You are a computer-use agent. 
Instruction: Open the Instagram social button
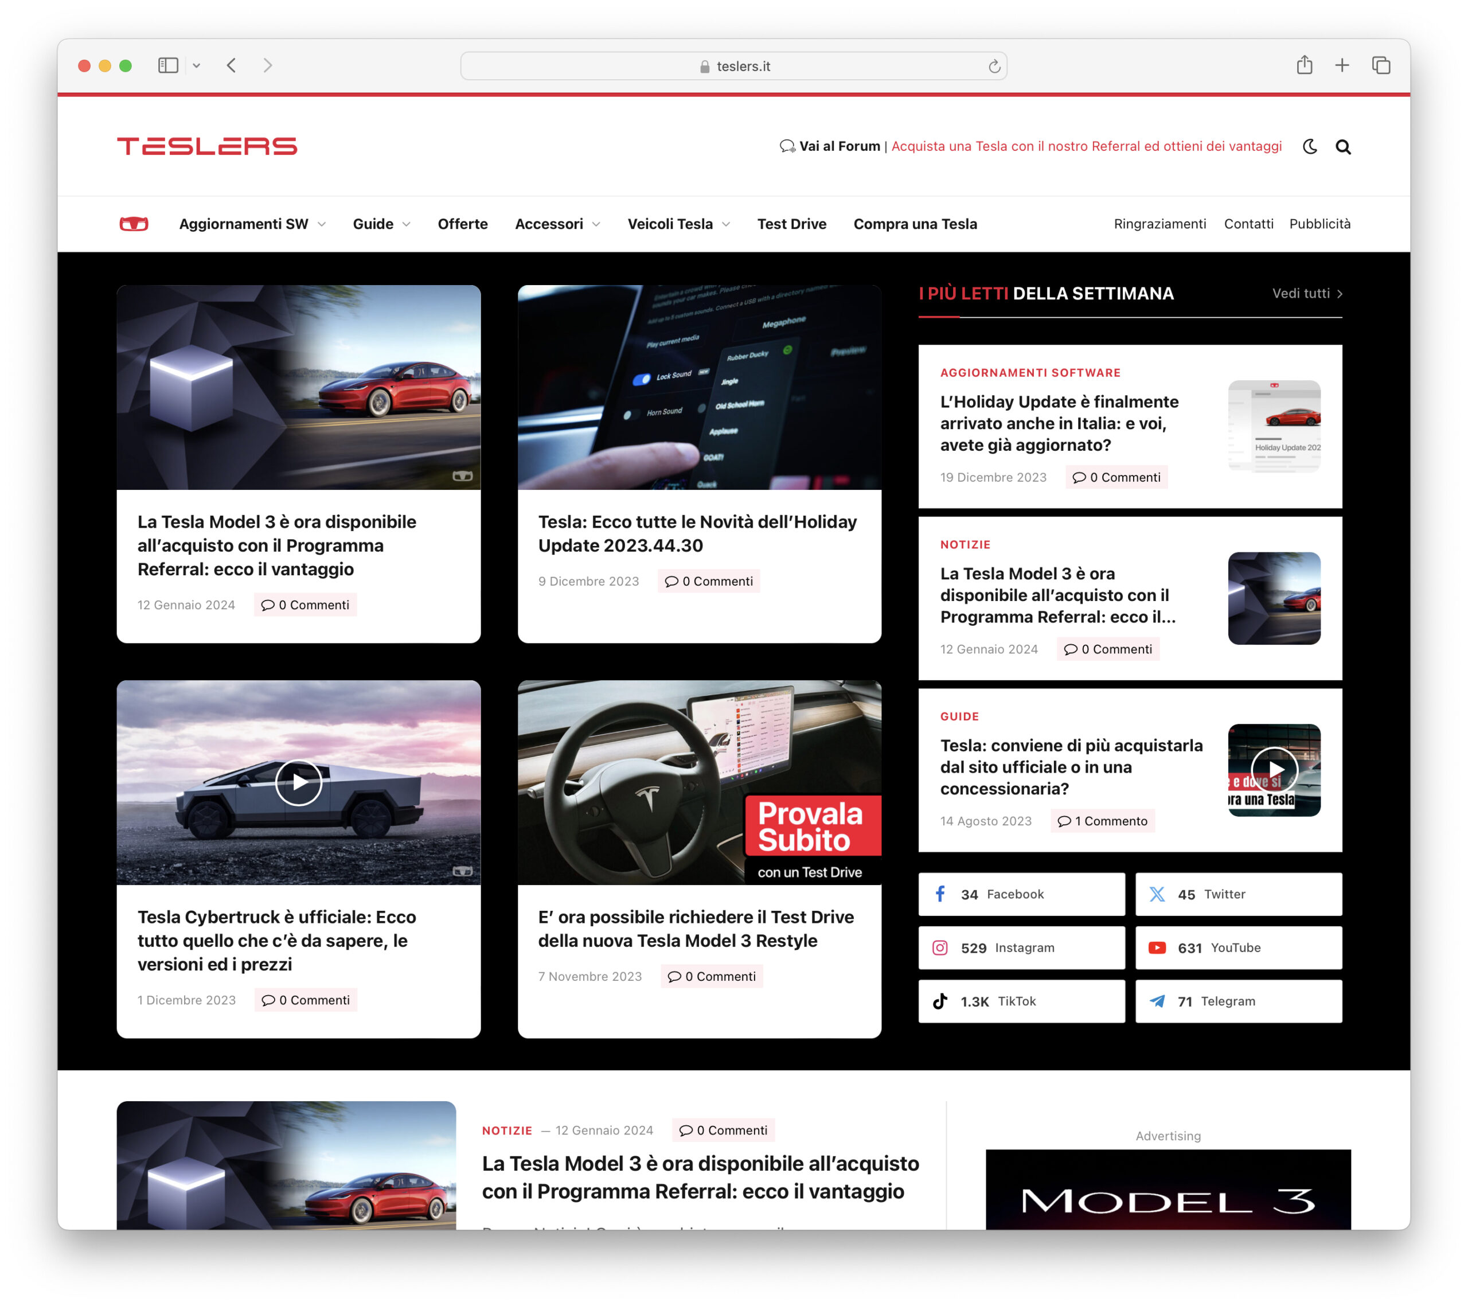pyautogui.click(x=1021, y=948)
